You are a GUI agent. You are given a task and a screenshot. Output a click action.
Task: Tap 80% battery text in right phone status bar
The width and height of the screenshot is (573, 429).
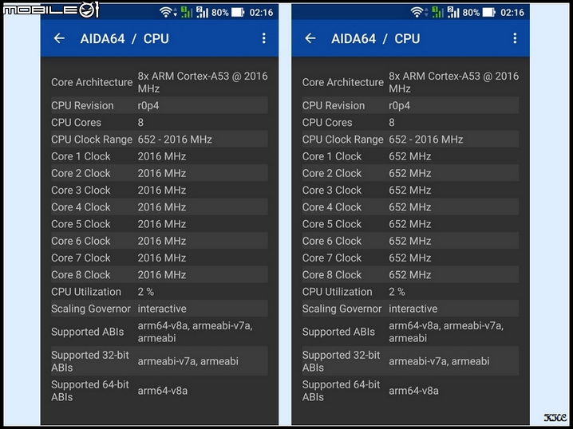coord(471,13)
